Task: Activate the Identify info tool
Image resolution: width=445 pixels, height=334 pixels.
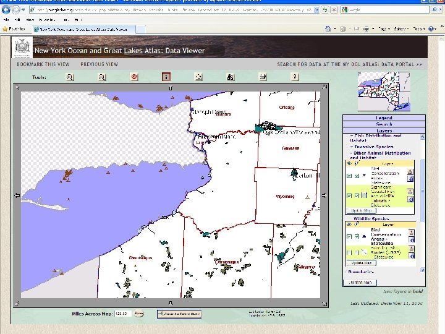Action: (x=166, y=77)
